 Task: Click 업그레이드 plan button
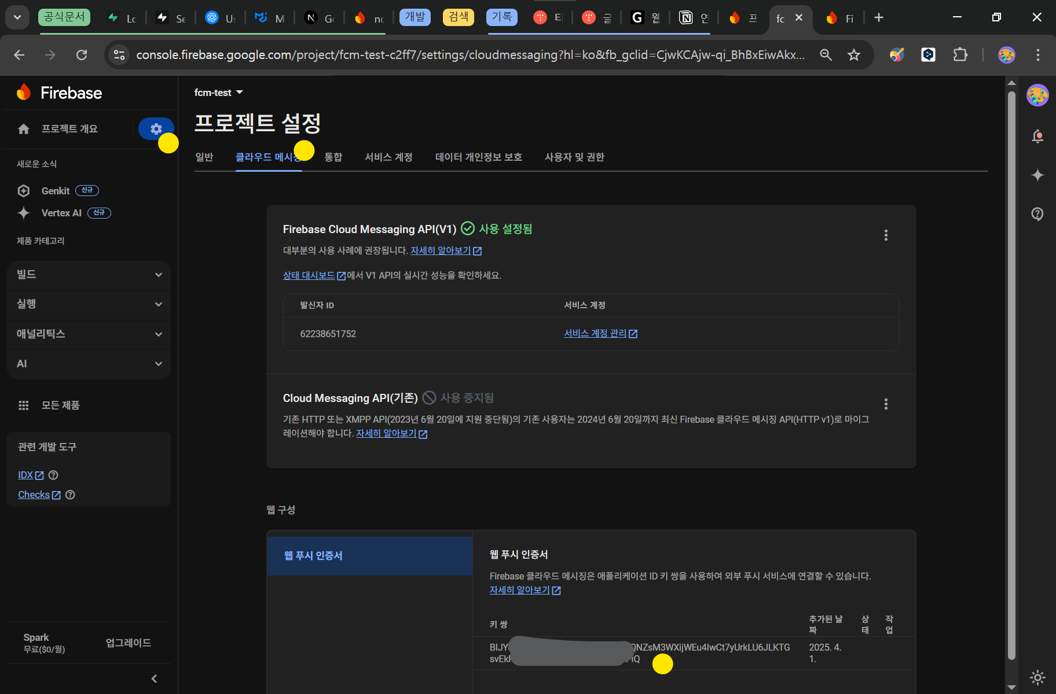[129, 643]
